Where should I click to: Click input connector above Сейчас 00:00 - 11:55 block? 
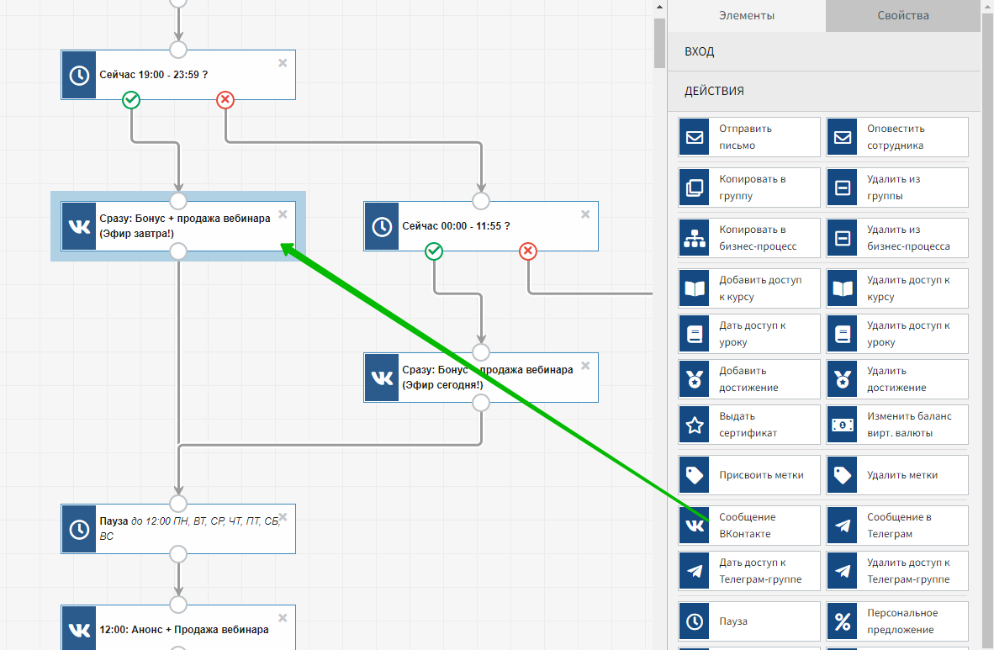[480, 201]
